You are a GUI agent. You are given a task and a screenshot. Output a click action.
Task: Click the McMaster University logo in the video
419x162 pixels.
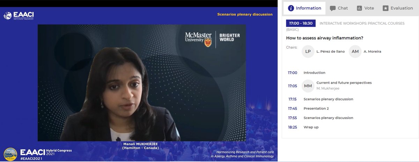[x=198, y=40]
